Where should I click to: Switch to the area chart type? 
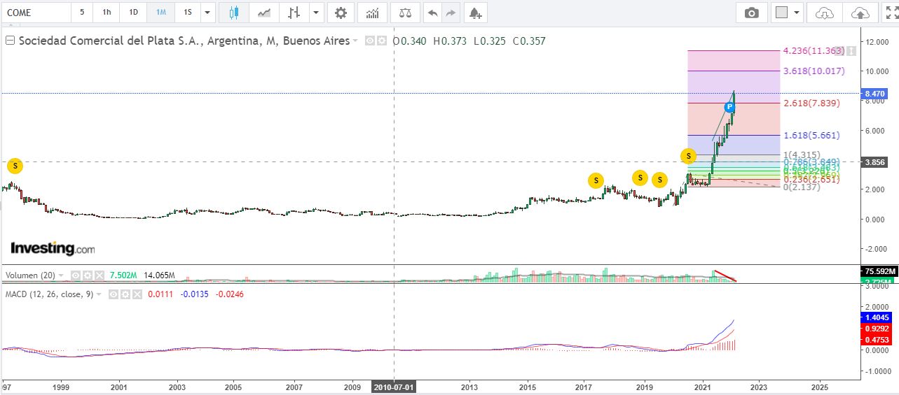click(264, 13)
